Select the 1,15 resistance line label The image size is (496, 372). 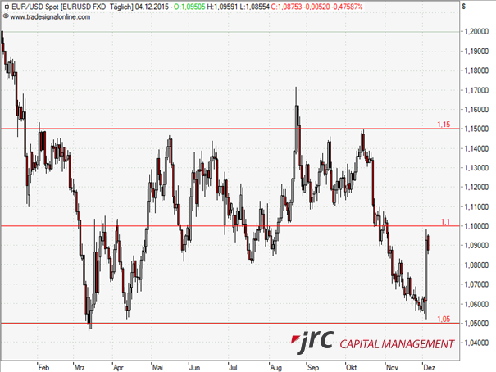[444, 124]
